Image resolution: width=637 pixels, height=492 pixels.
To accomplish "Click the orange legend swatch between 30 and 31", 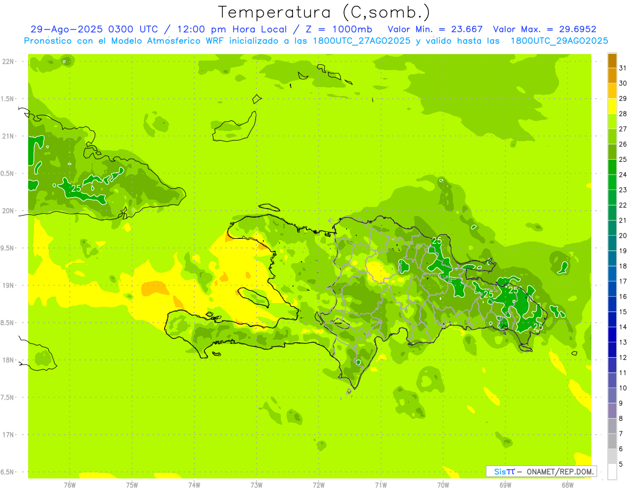I will (x=612, y=76).
